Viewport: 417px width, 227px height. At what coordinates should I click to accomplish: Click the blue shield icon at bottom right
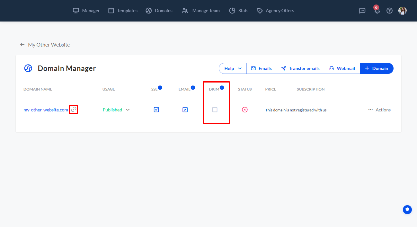[x=407, y=210]
